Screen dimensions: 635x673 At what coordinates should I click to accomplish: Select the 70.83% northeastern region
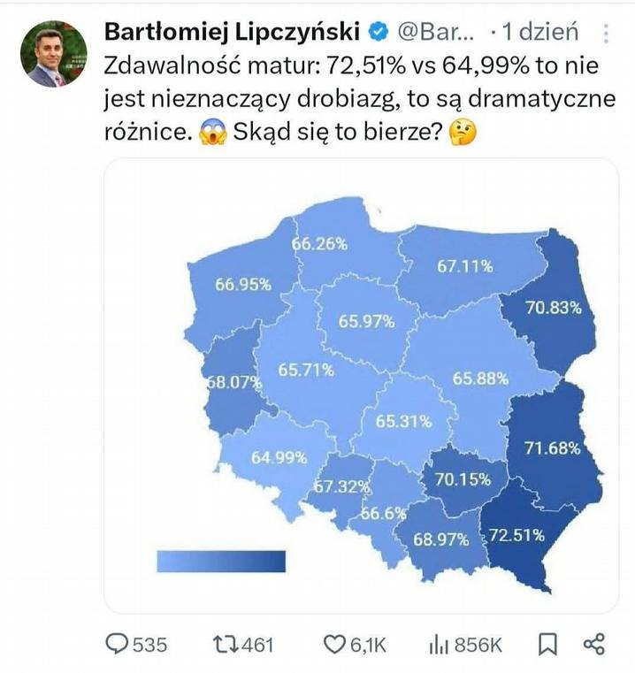[x=554, y=307]
